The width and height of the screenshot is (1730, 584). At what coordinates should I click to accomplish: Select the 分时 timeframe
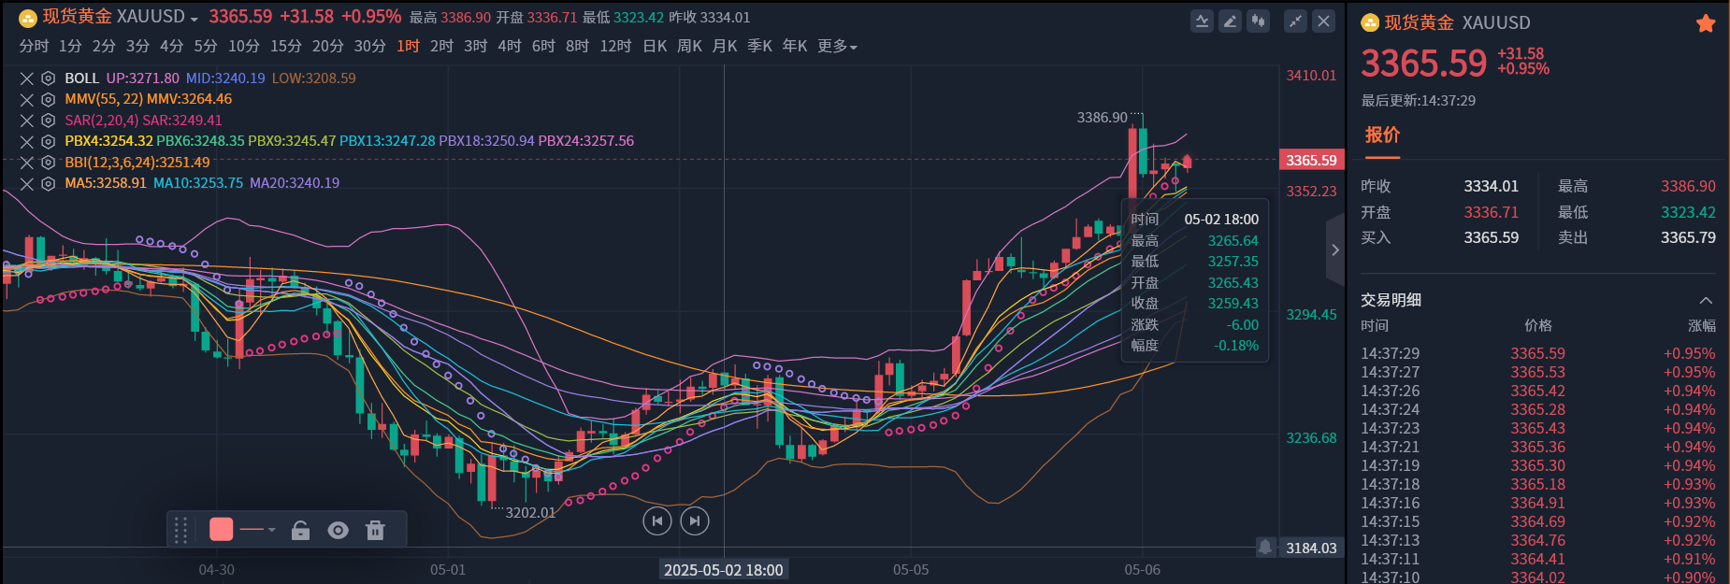click(x=34, y=46)
